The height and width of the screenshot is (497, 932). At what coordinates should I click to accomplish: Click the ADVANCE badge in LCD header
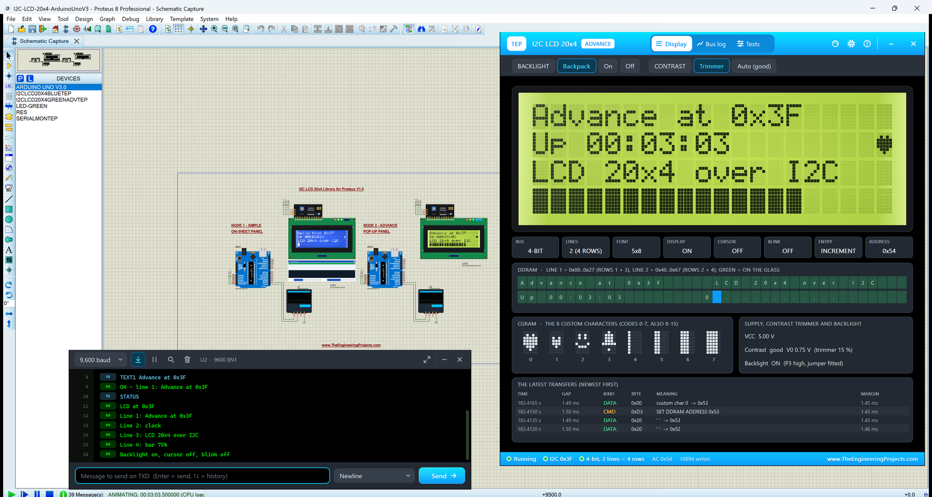click(598, 44)
